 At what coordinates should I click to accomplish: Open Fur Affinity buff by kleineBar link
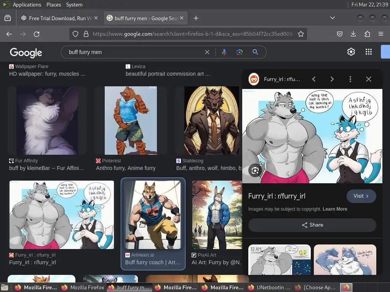click(46, 168)
